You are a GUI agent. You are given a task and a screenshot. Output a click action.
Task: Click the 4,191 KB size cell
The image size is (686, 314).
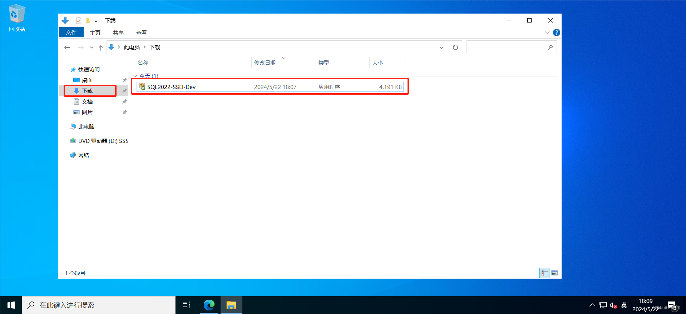click(390, 87)
